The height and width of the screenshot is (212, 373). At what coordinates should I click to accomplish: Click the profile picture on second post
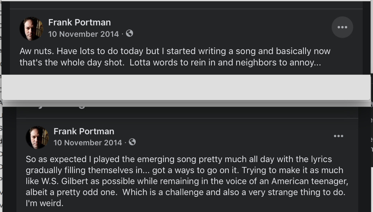(x=37, y=138)
